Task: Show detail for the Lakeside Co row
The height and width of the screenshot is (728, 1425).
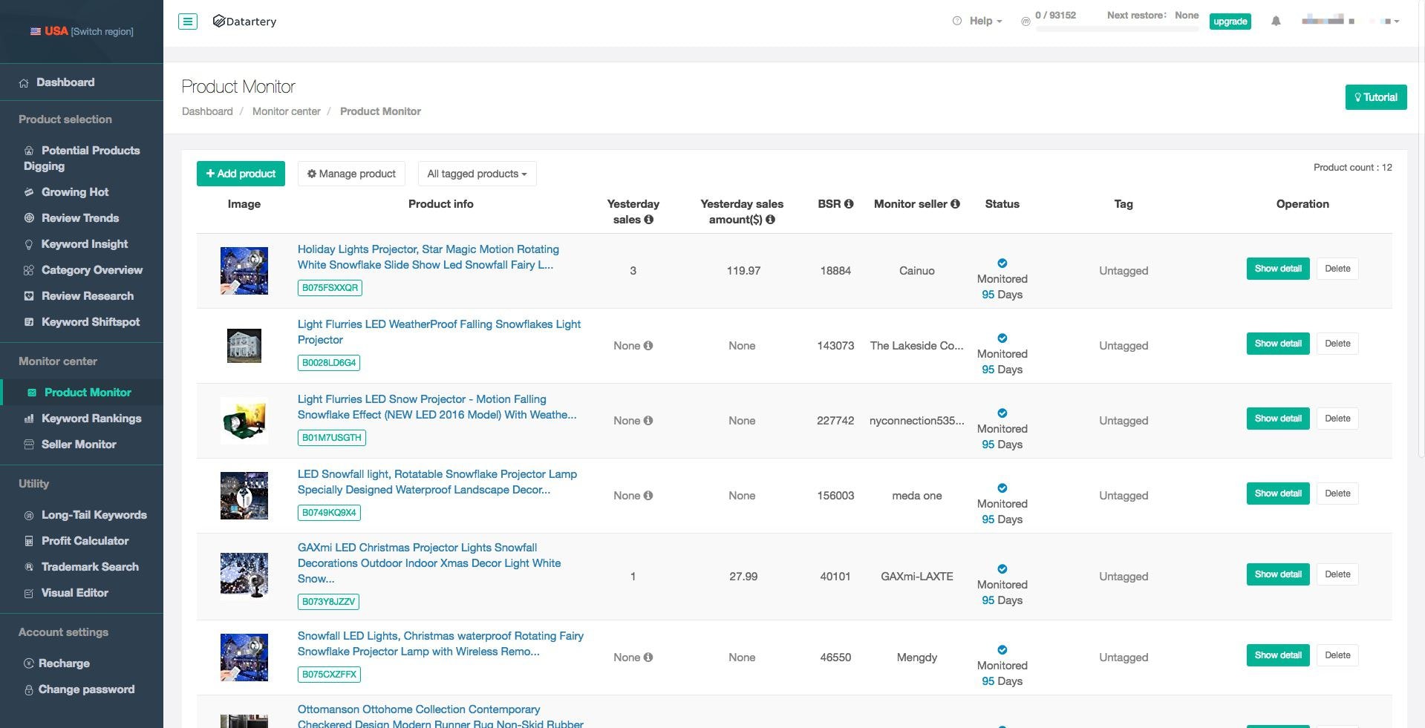Action: tap(1278, 344)
